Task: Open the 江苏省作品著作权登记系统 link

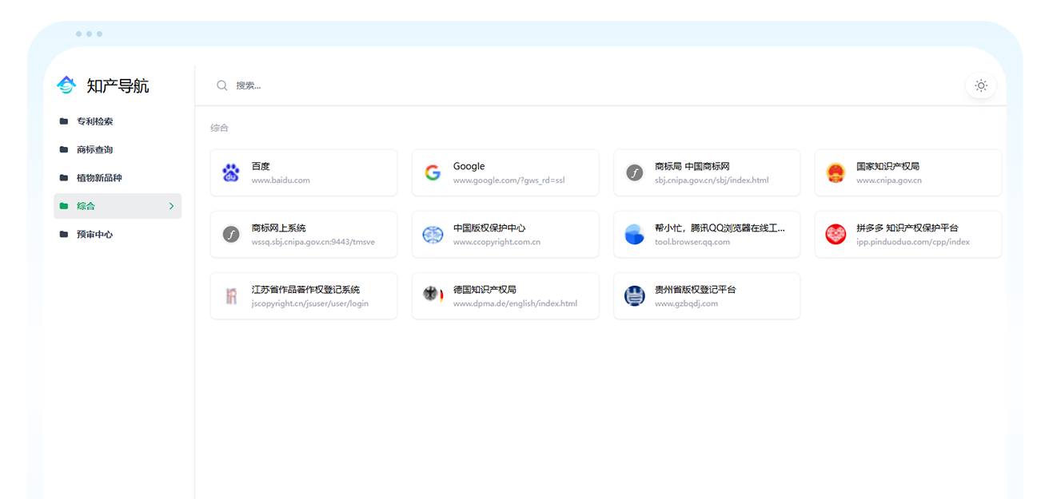Action: click(x=304, y=295)
